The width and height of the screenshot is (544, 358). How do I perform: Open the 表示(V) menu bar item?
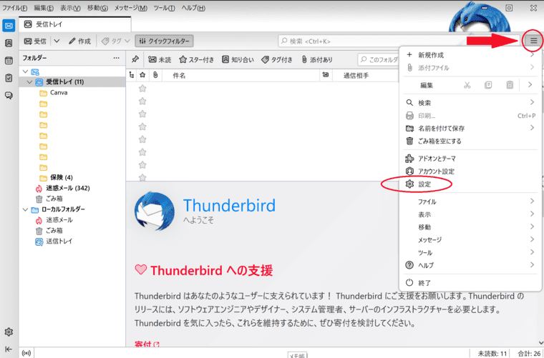[x=70, y=8]
